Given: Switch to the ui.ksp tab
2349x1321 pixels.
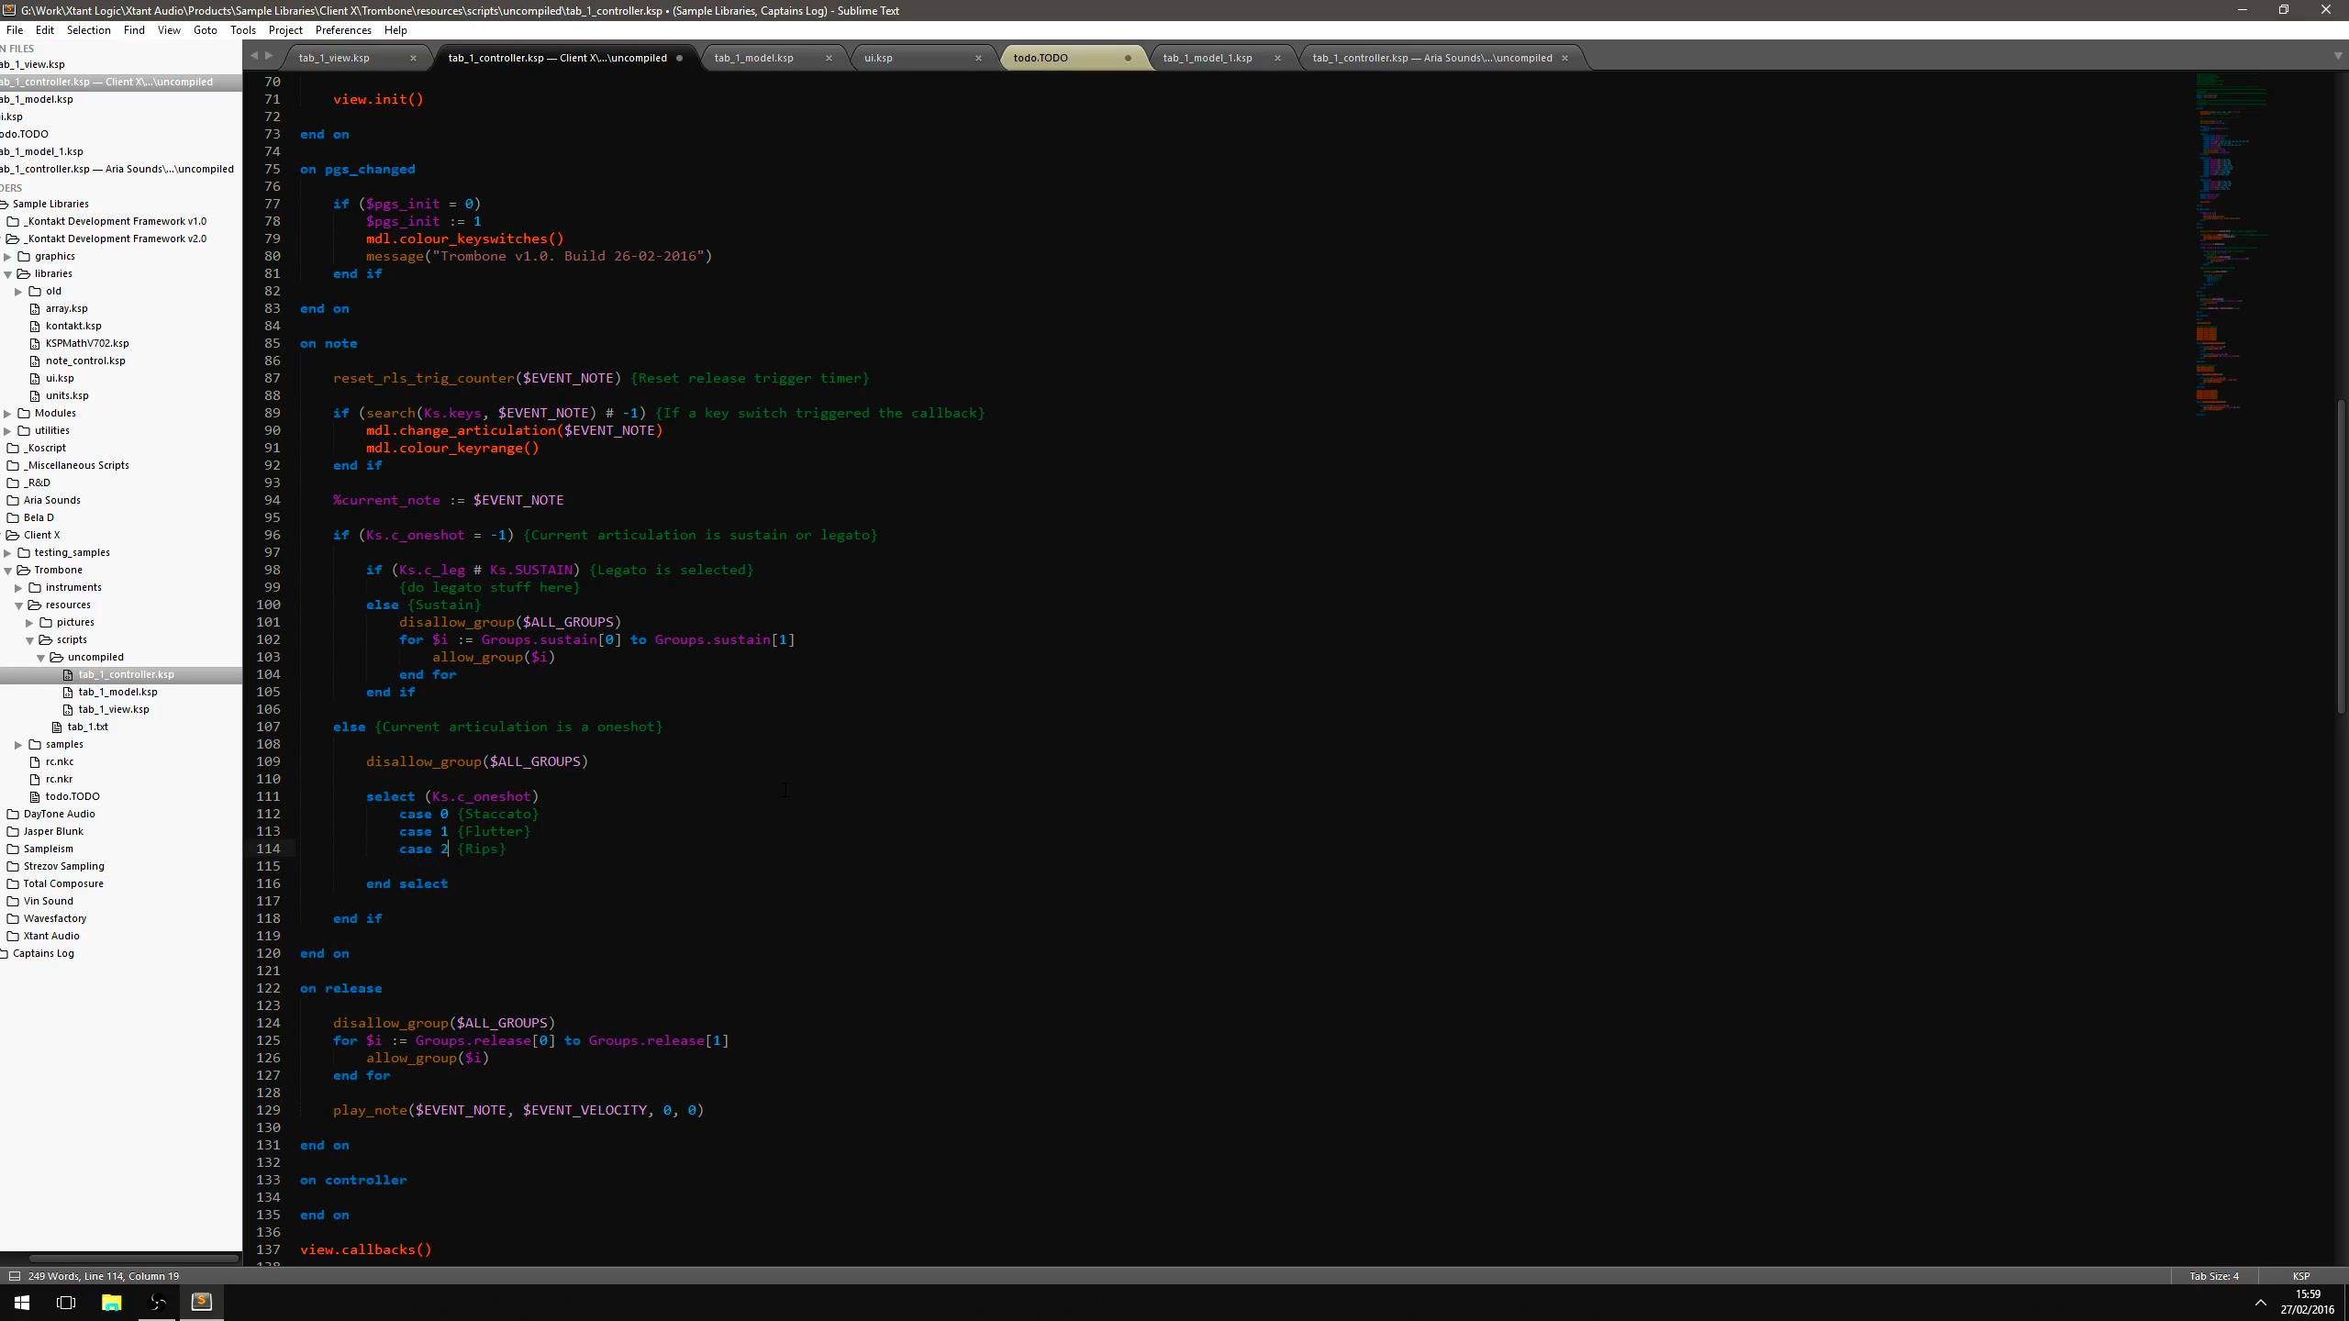Looking at the screenshot, I should [x=878, y=58].
